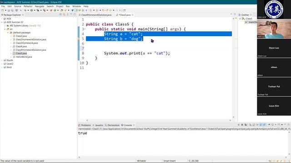291x163 pixels.
Task: Click the Search flashlight toolbar icon
Action: pos(65,10)
